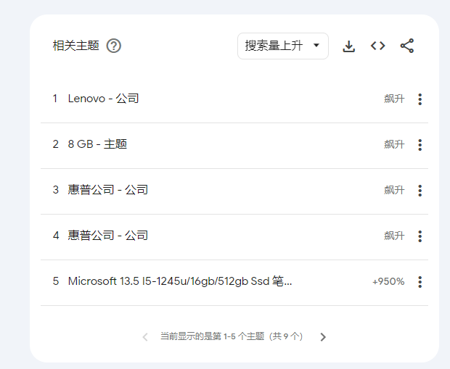Open the three-dot menu for 8 GB row
This screenshot has width=450, height=369.
[x=420, y=145]
